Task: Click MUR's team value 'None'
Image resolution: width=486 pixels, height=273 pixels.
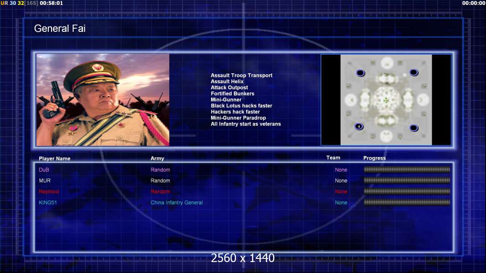Action: [341, 181]
